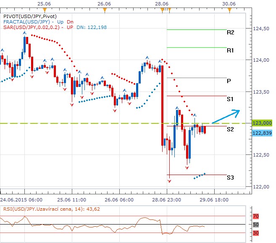Click the orange marker under 30.06
This screenshot has width=276, height=243.
coord(229,10)
